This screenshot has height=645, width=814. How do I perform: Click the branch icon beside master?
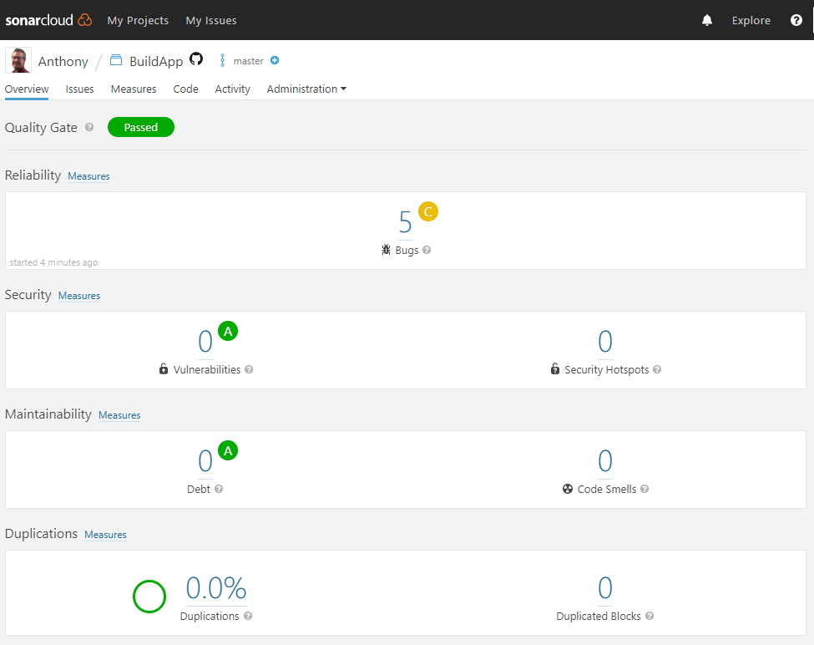point(222,60)
